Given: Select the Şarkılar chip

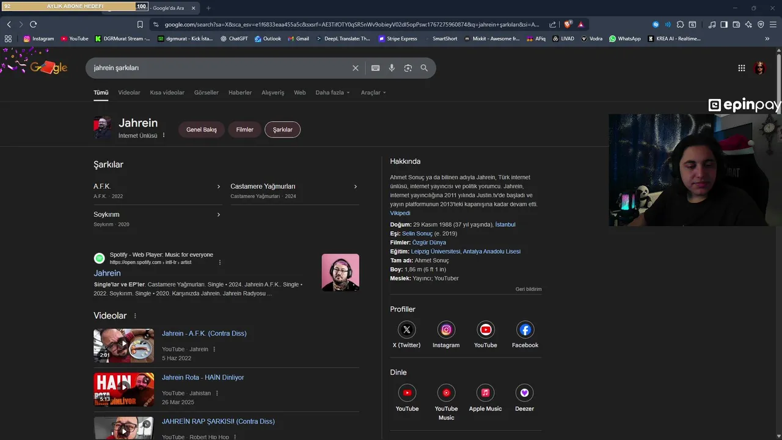Looking at the screenshot, I should point(282,130).
